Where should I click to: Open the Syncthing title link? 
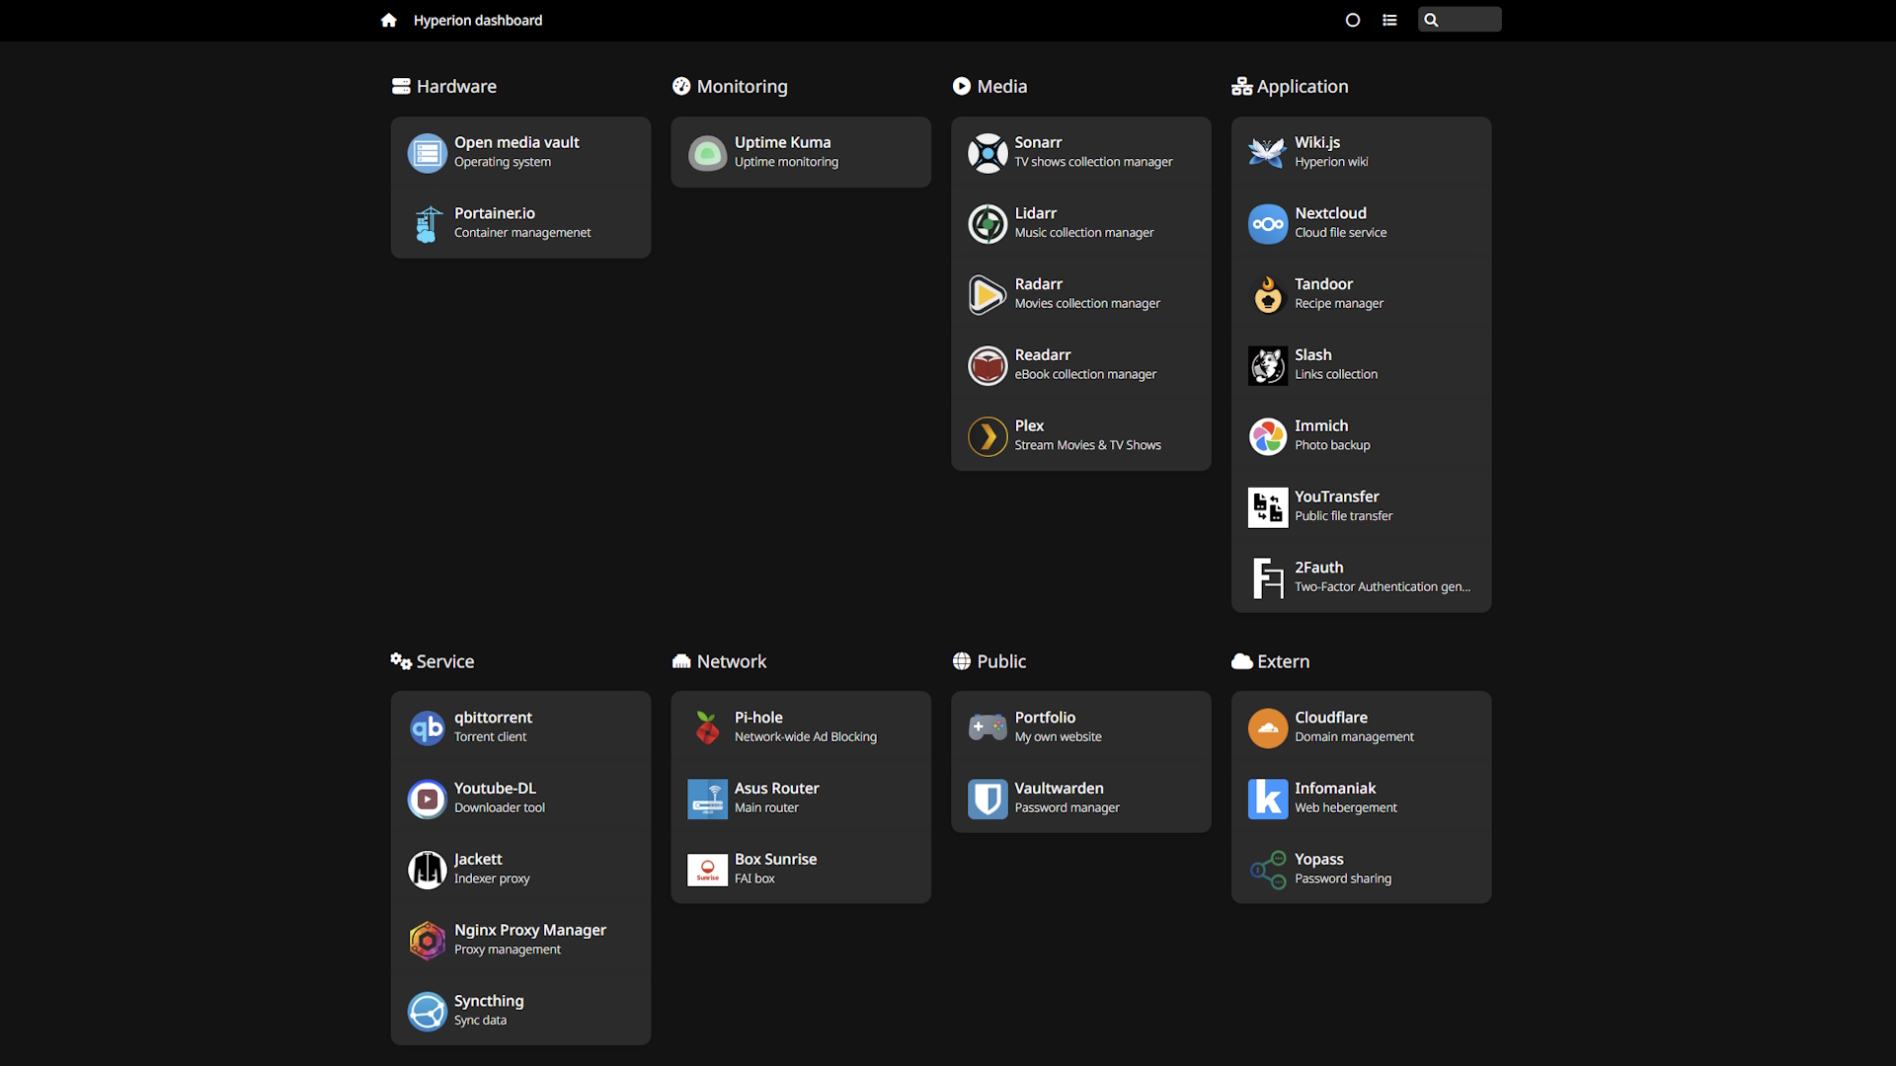489,1002
